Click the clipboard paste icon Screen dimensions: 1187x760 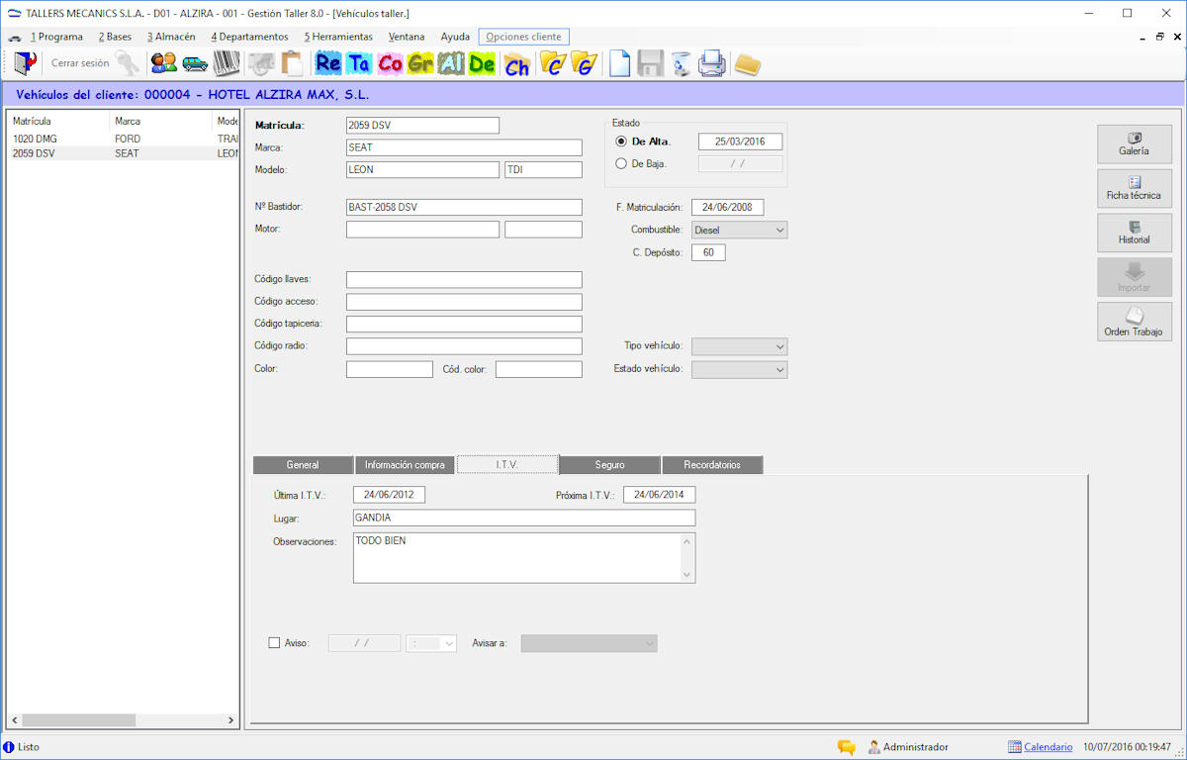pos(292,63)
